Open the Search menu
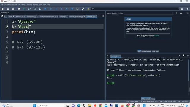This screenshot has height=107, width=190. 9,5
